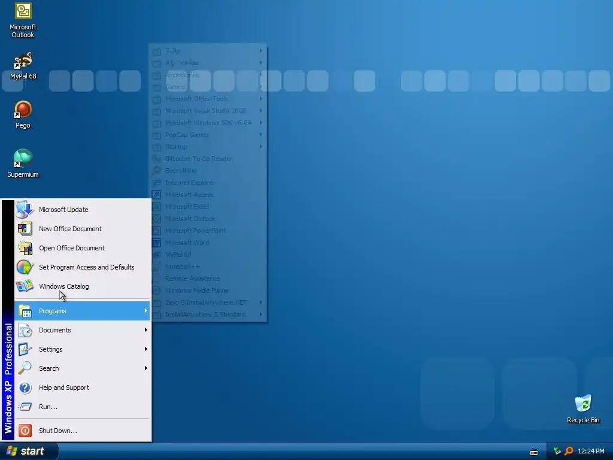Click the orange magnifier tray icon
This screenshot has height=460, width=613.
(569, 451)
